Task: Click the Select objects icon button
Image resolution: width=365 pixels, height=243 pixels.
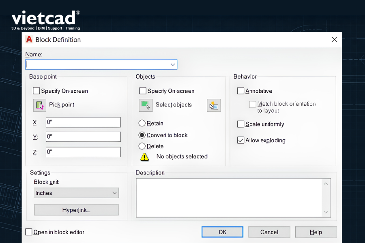Action: 146,105
